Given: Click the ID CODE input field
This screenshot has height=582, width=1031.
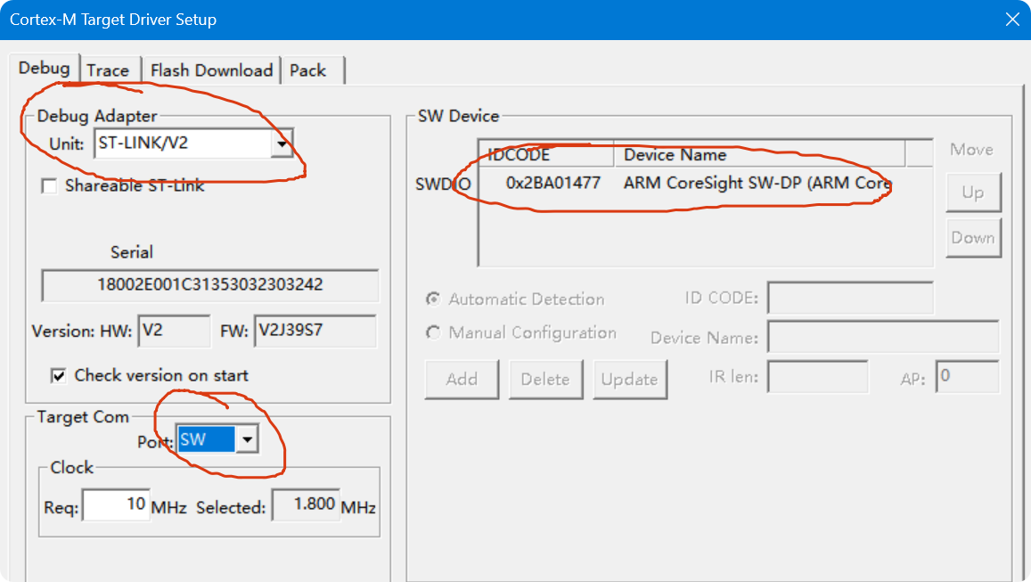Looking at the screenshot, I should 848,298.
